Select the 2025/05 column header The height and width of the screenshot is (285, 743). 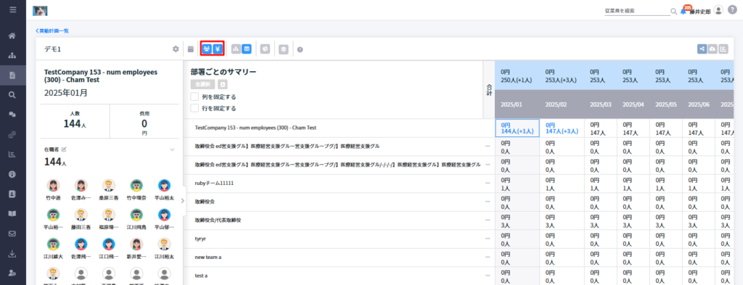tap(665, 104)
